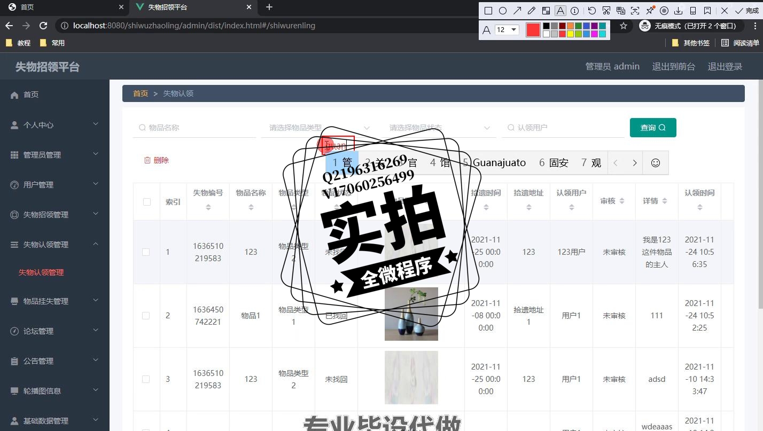Cancel the screenshot with the X icon
Image resolution: width=763 pixels, height=431 pixels.
click(x=725, y=11)
